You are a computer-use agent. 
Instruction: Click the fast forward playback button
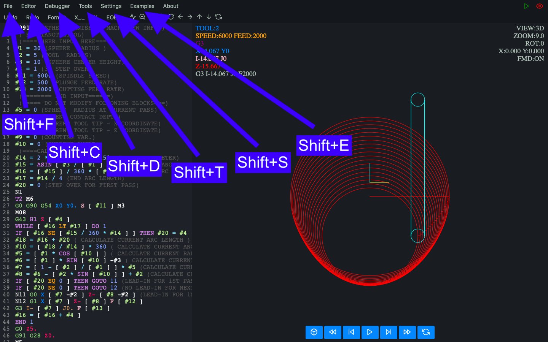[407, 332]
